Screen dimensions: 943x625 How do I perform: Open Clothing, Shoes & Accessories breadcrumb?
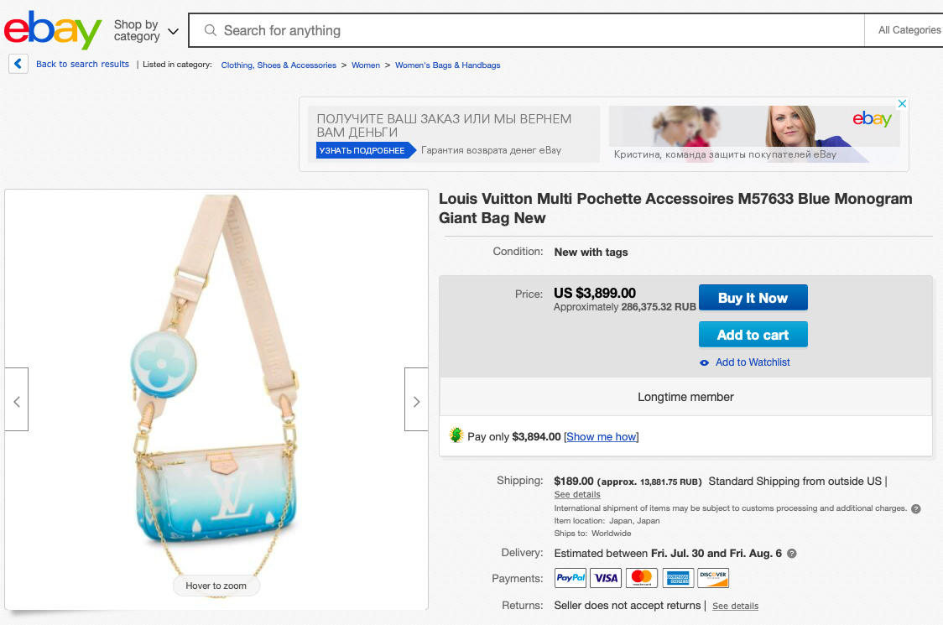pos(279,65)
